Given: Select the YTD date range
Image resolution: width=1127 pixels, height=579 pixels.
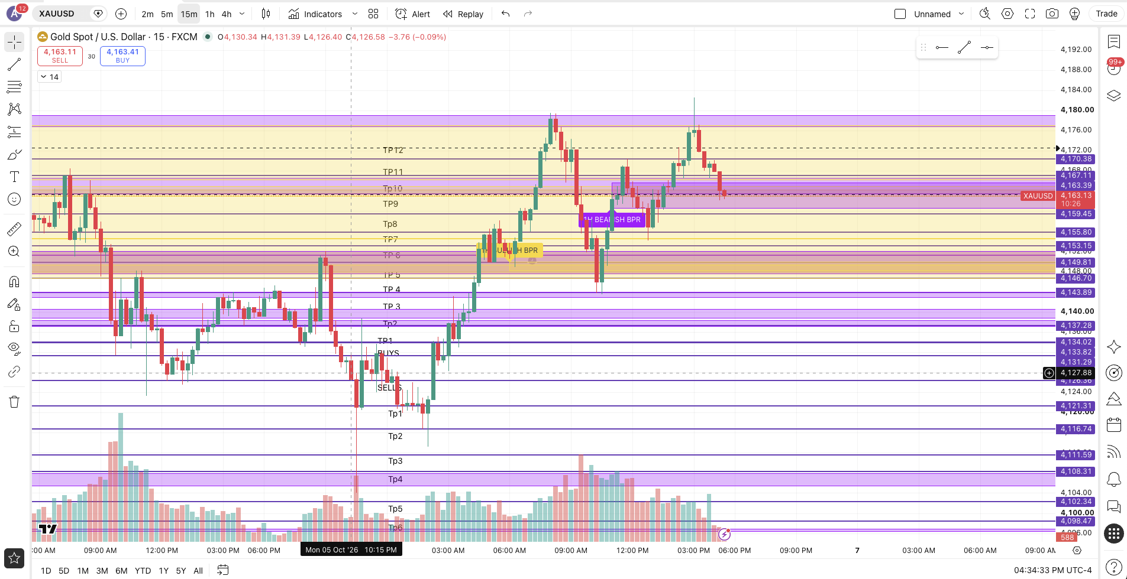Looking at the screenshot, I should 143,571.
